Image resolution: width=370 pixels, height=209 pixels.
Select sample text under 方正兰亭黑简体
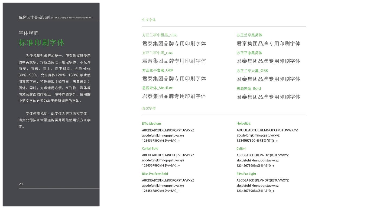(x=268, y=44)
